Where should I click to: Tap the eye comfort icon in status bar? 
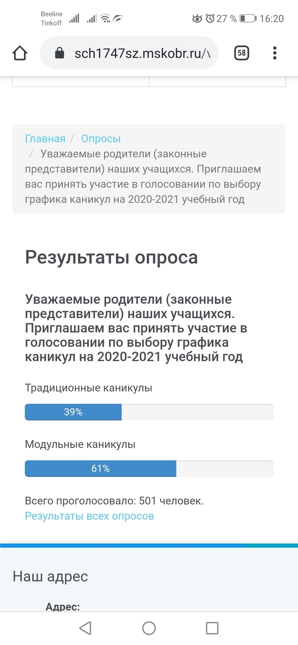point(197,19)
